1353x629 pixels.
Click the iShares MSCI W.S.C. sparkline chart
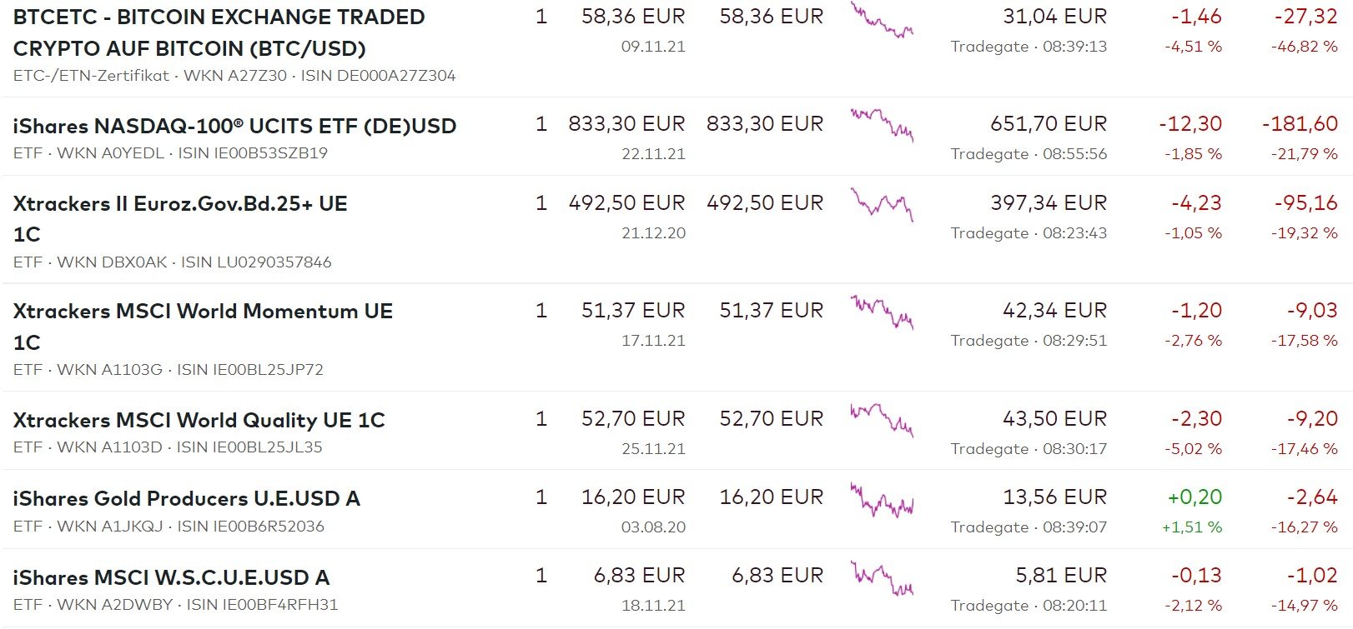(882, 577)
